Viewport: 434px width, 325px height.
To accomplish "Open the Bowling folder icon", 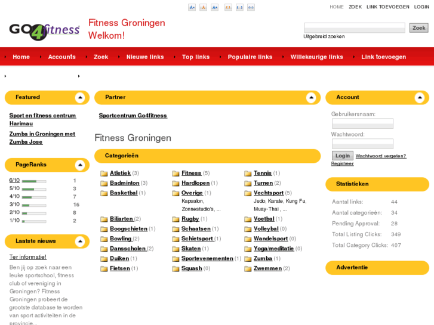I will coord(104,239).
